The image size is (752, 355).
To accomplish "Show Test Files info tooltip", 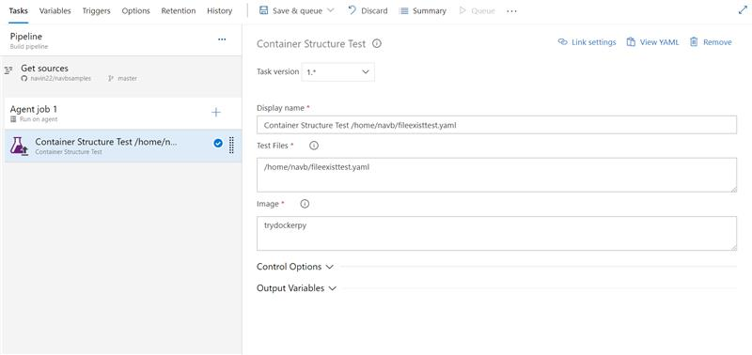I will [x=314, y=146].
